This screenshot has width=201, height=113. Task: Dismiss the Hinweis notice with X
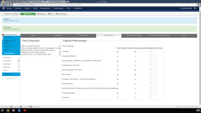(x=196, y=18)
